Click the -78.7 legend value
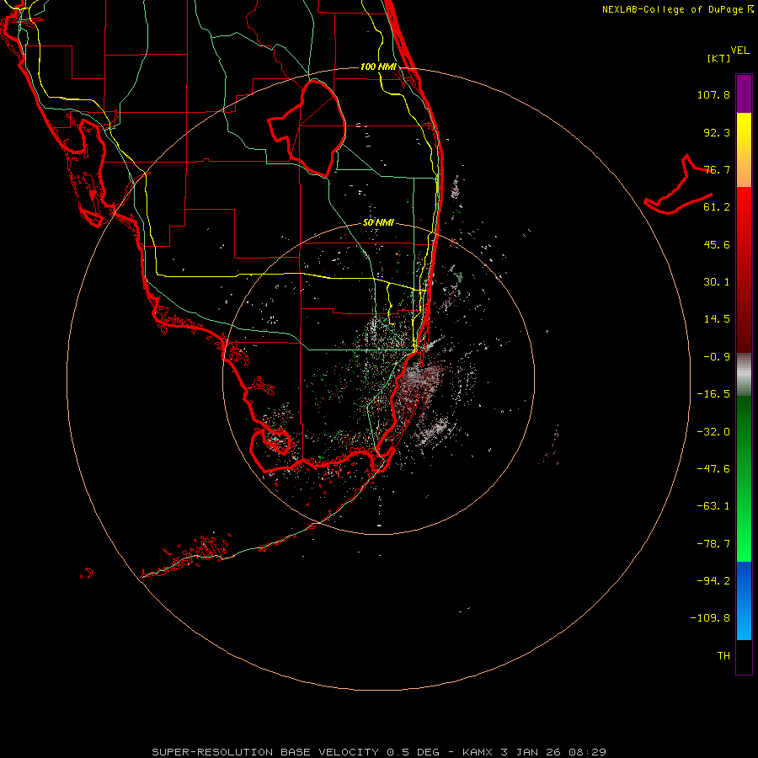The image size is (758, 758). click(713, 544)
